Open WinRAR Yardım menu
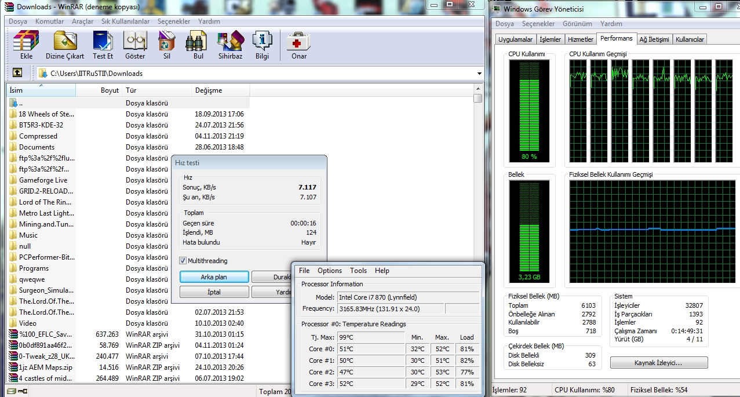Viewport: 740px width, 397px height. point(209,21)
